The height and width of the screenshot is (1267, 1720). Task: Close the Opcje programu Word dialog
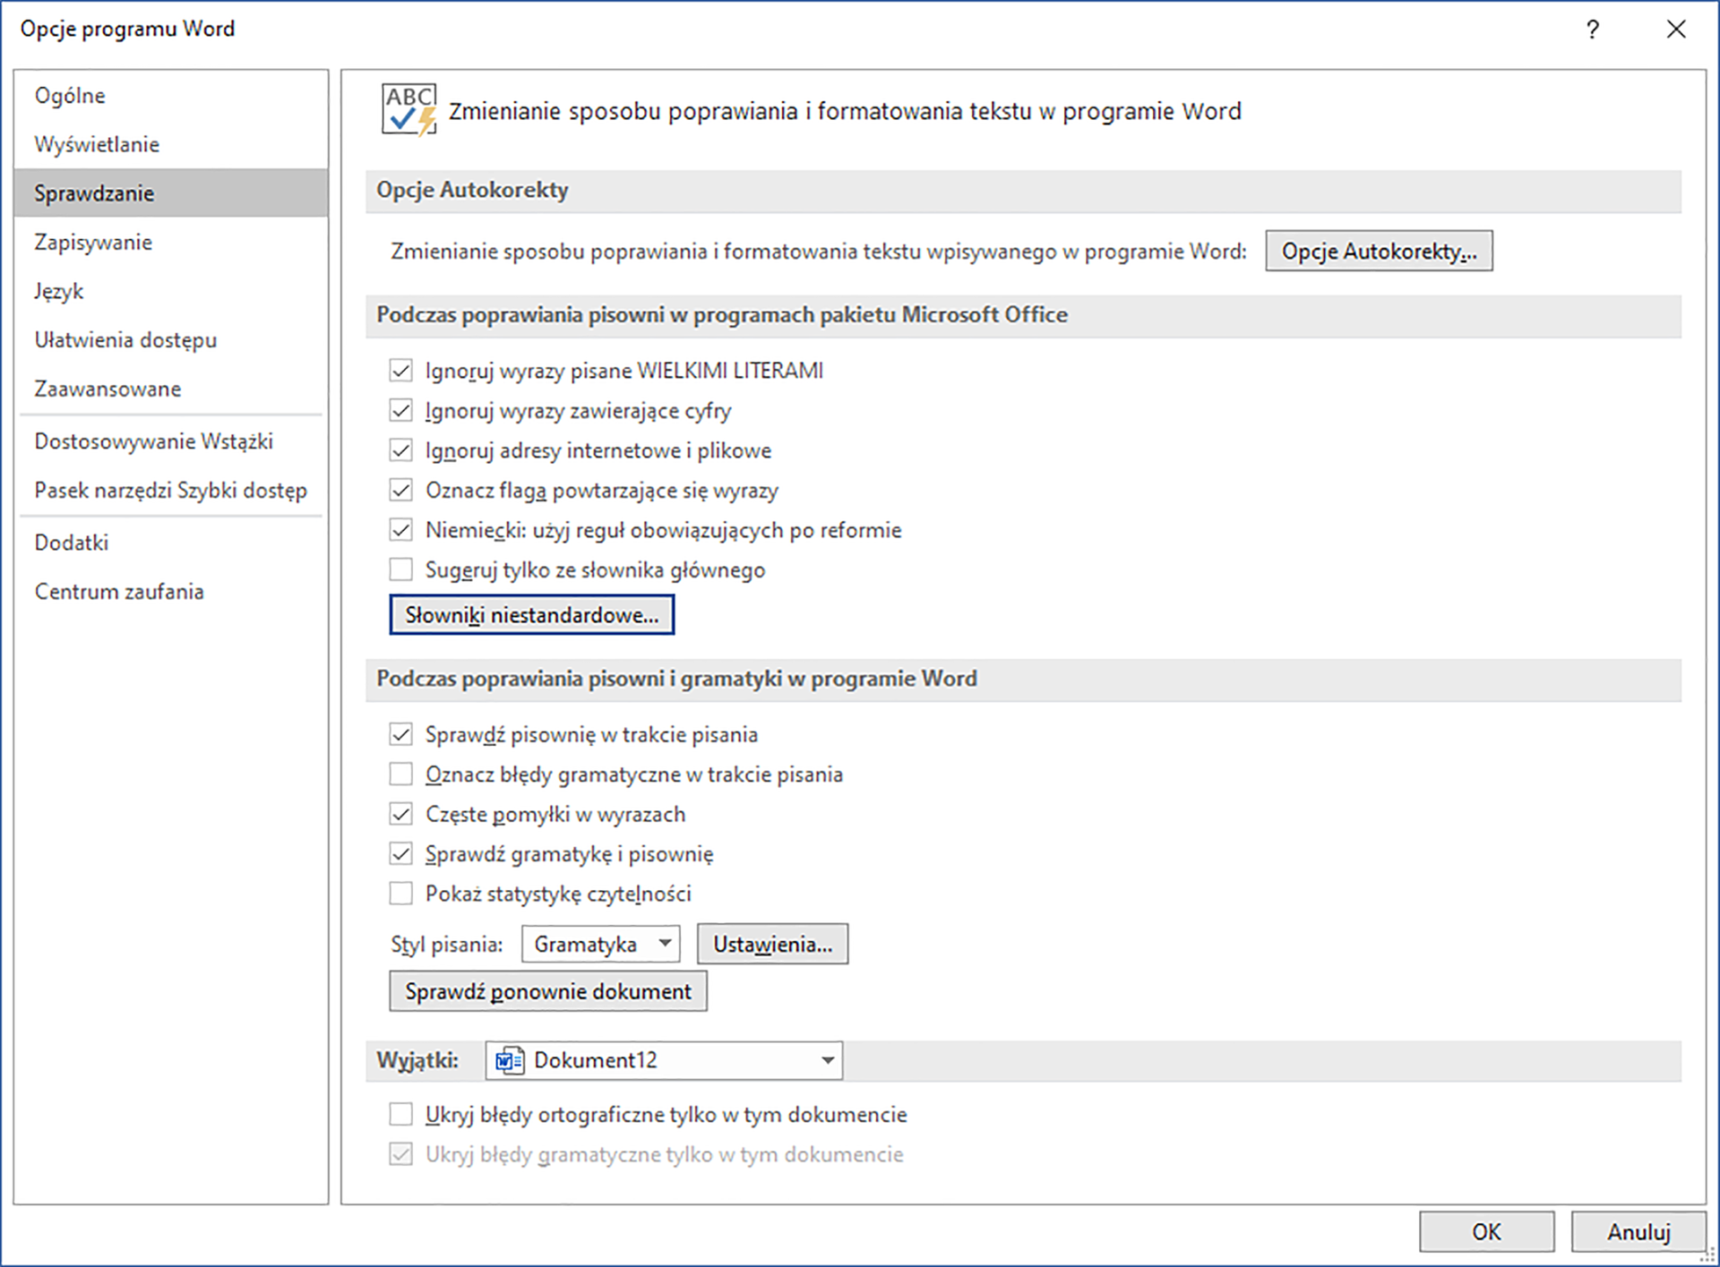(x=1676, y=30)
